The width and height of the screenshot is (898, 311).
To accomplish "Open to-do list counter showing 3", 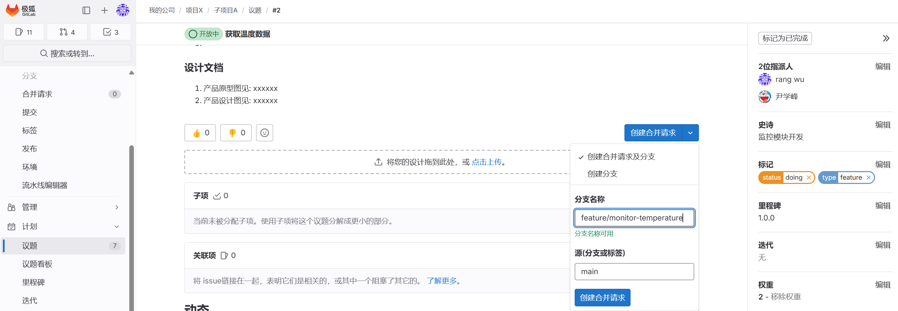I will tap(111, 32).
